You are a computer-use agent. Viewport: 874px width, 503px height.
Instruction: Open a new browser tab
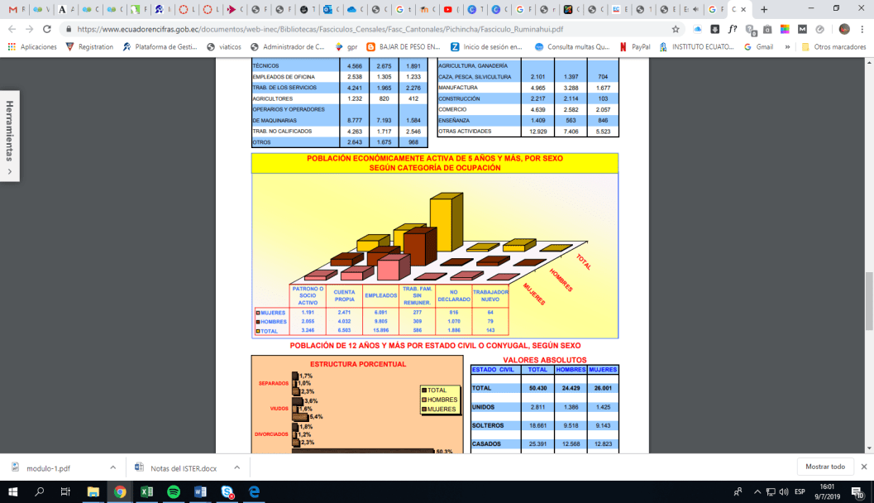[x=763, y=9]
